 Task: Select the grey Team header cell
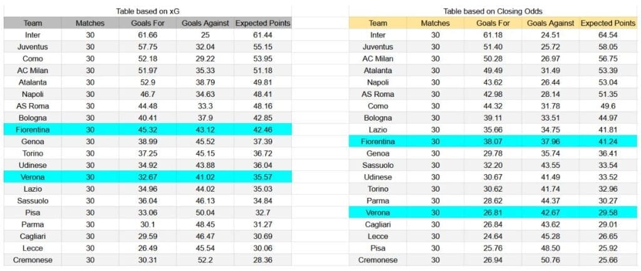(x=33, y=23)
